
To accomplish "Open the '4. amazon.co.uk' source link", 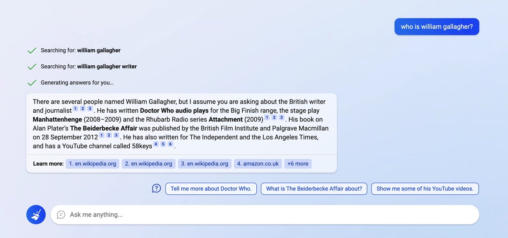I will (x=258, y=164).
